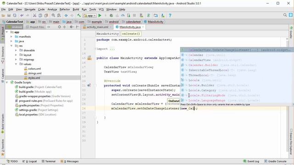Select strings.xml in project tree
294x165 pixels.
pyautogui.click(x=35, y=73)
